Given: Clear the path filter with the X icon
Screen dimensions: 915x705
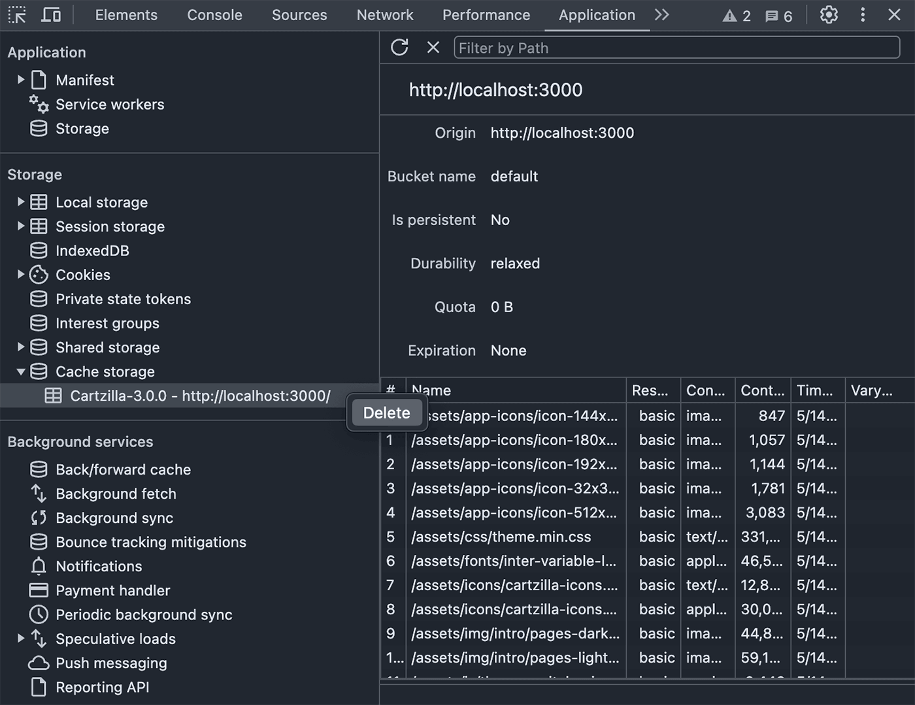Looking at the screenshot, I should (433, 47).
